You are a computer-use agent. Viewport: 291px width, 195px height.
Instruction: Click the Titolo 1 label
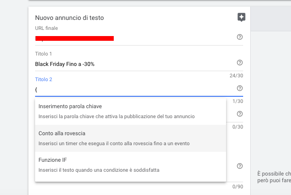[x=44, y=54]
